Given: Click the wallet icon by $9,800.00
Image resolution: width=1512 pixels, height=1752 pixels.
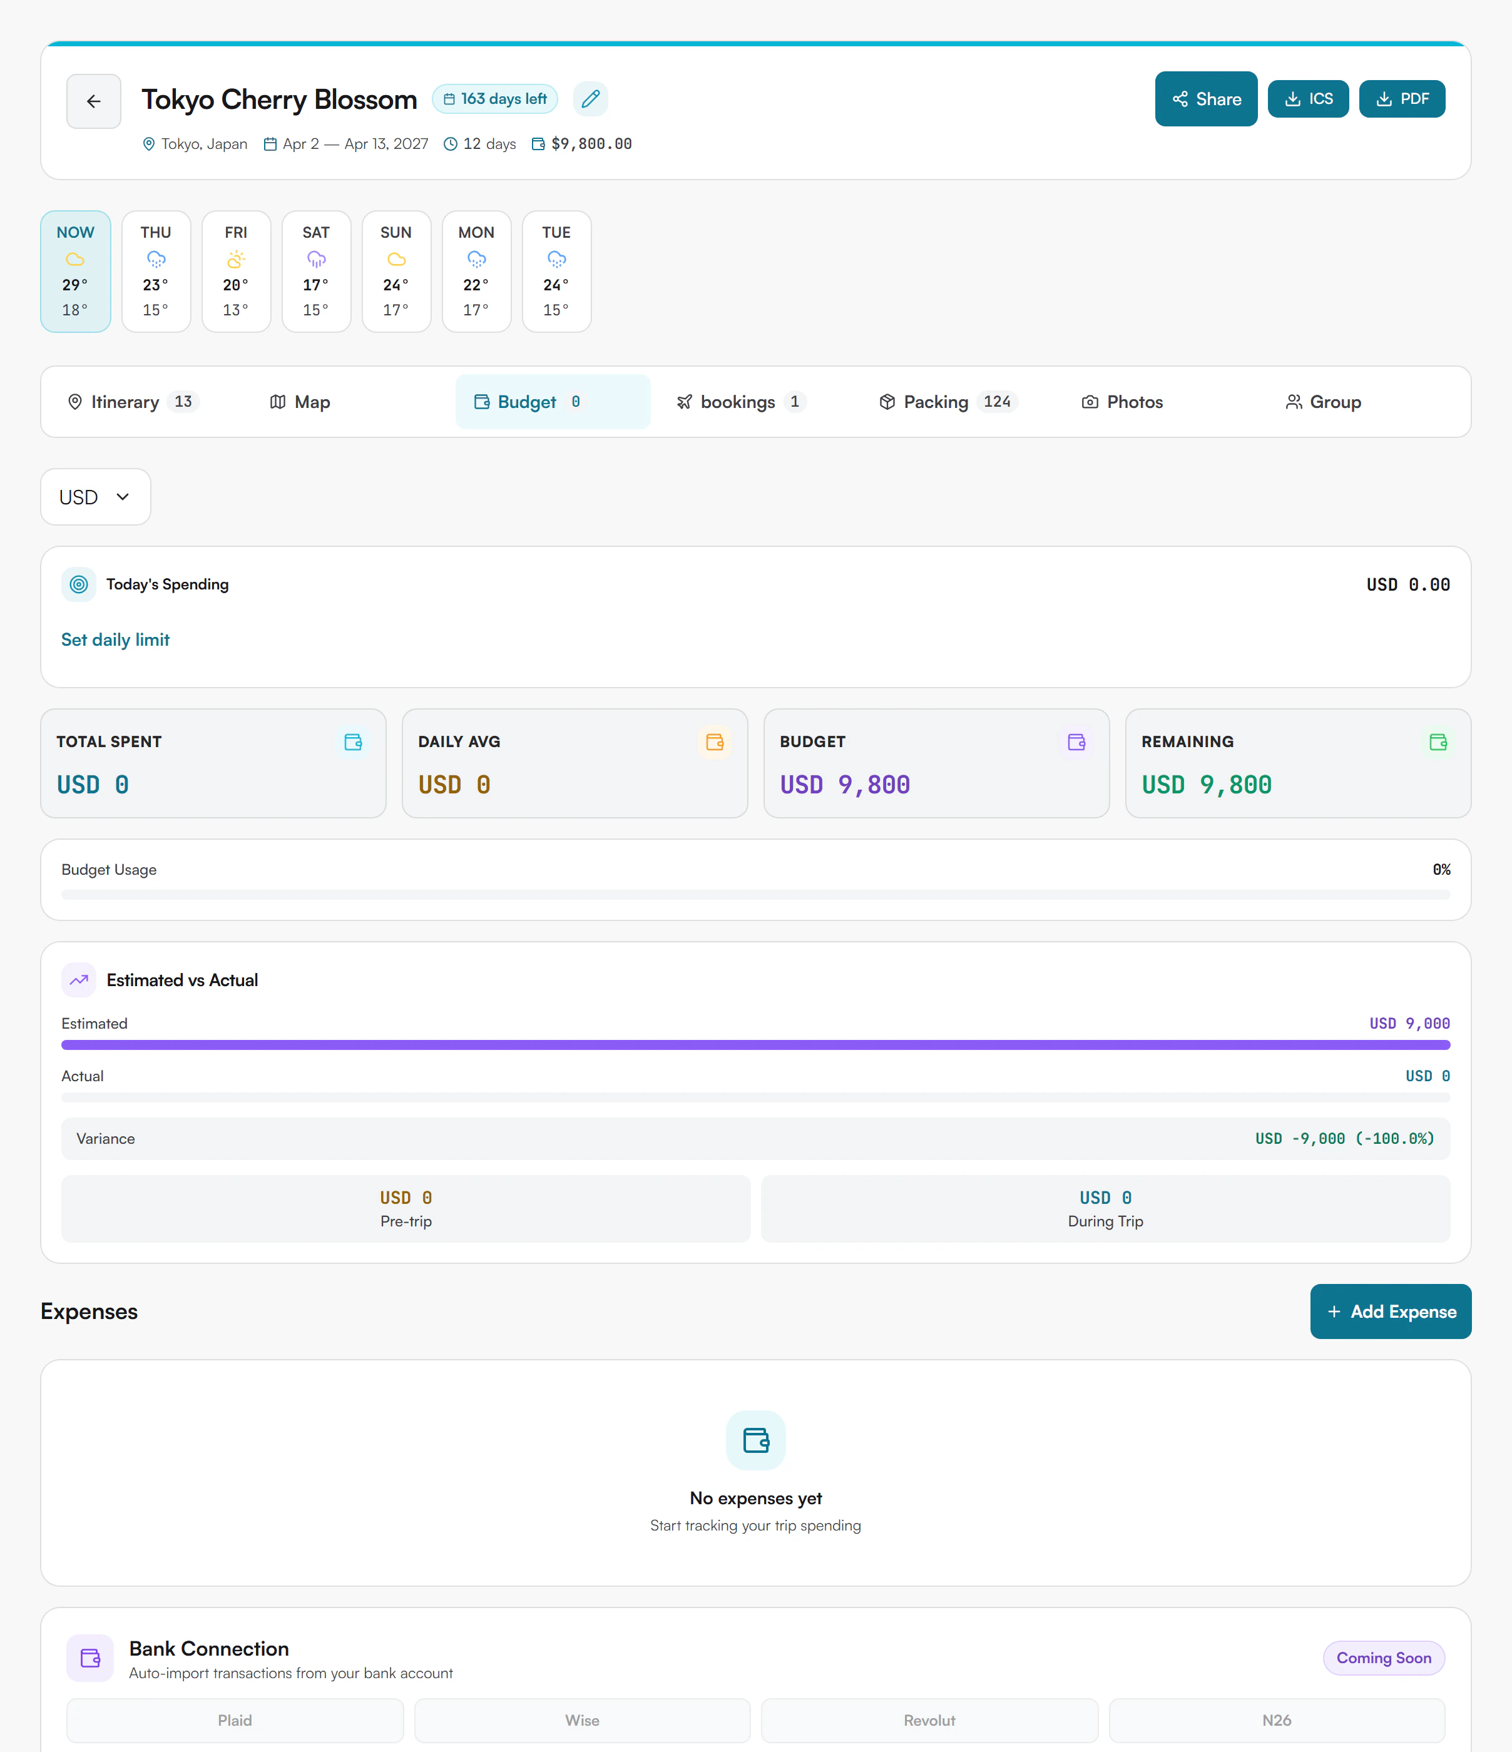Looking at the screenshot, I should coord(538,144).
